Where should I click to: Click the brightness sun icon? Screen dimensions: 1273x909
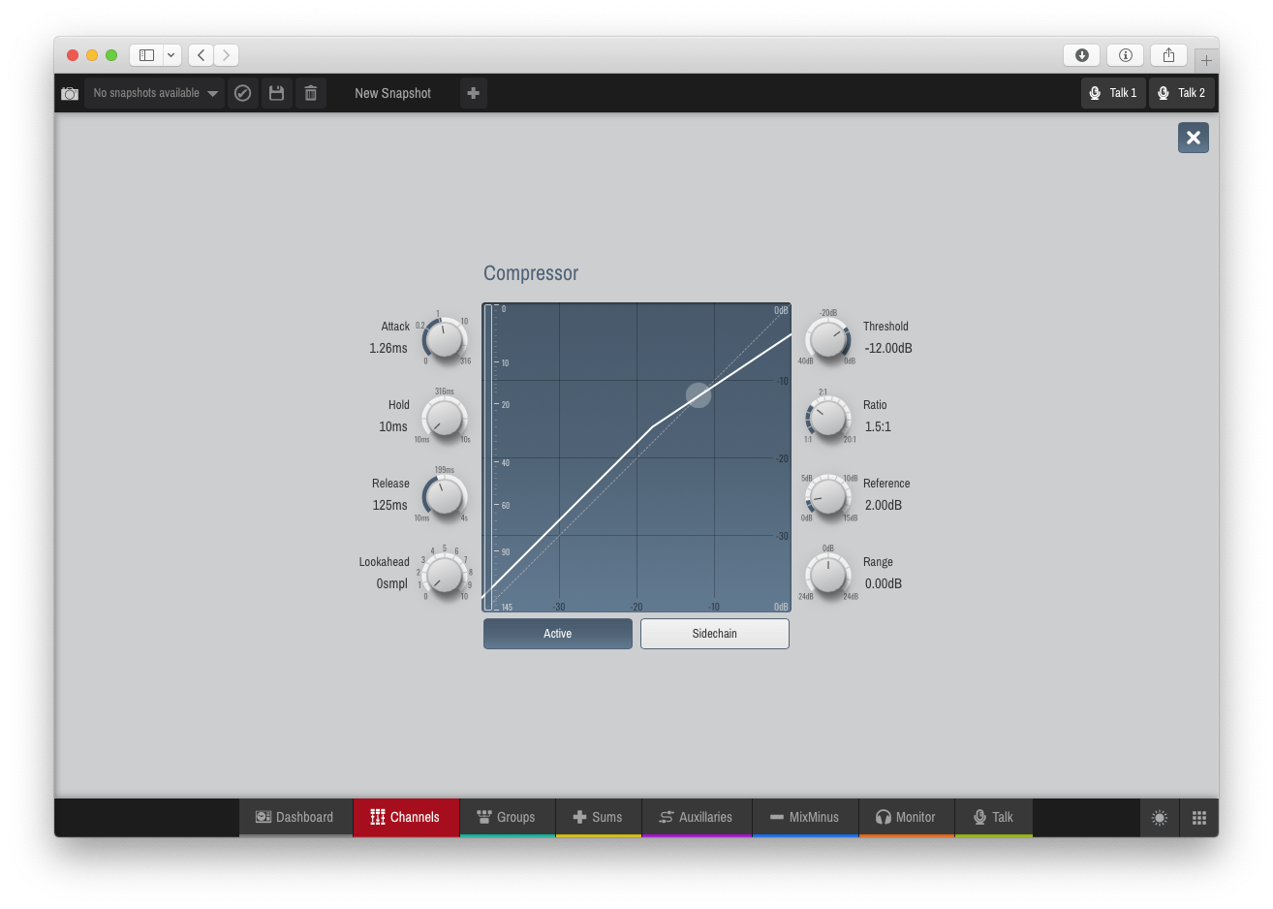point(1160,818)
